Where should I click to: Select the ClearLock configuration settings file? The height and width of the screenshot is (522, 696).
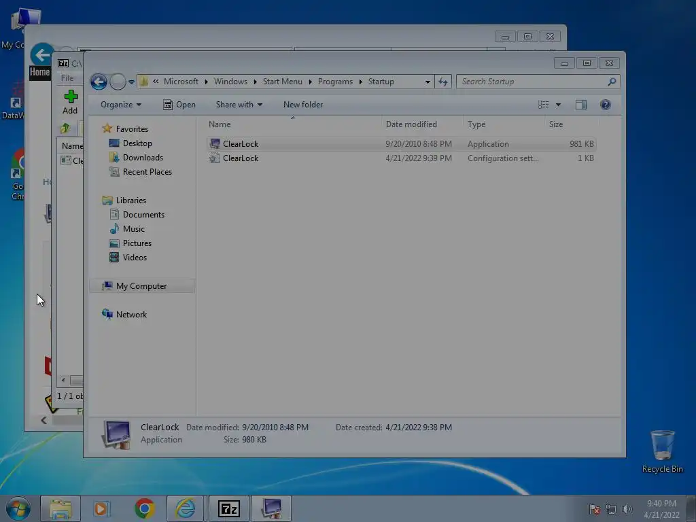pos(401,158)
